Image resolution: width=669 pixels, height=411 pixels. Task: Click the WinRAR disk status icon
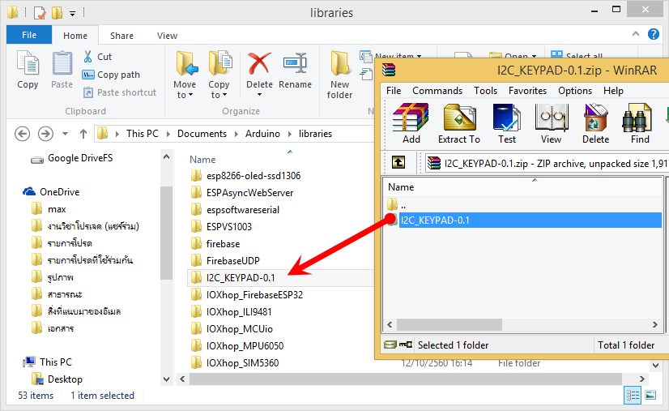tap(390, 345)
